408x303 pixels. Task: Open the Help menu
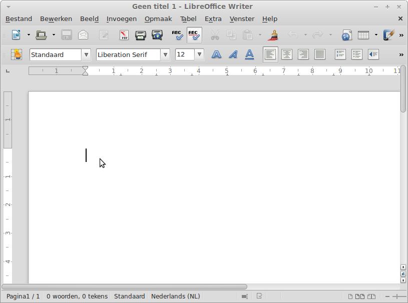tap(269, 19)
